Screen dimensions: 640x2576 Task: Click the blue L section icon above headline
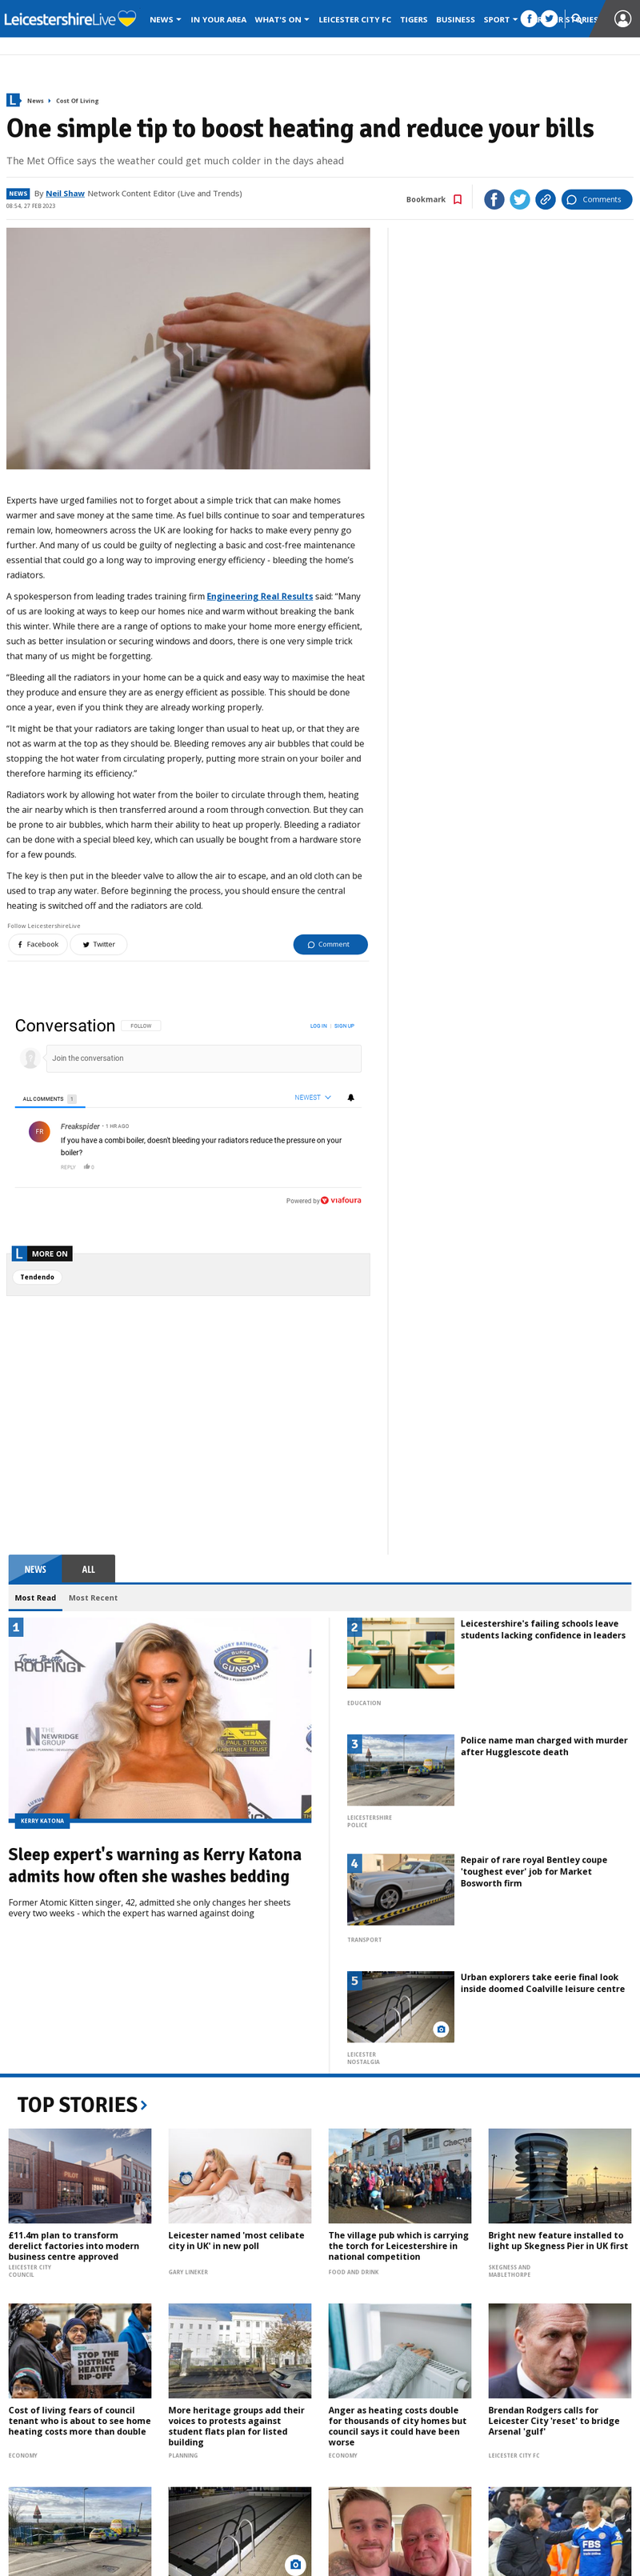pyautogui.click(x=13, y=100)
